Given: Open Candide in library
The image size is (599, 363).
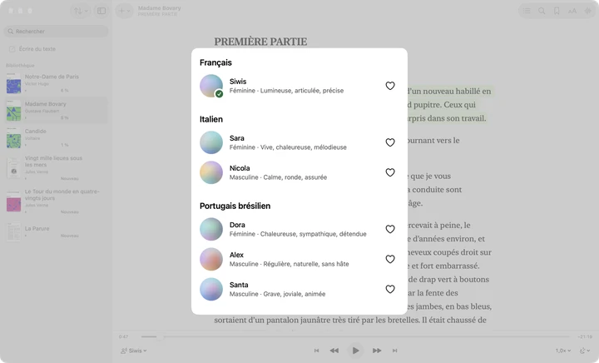Looking at the screenshot, I should click(57, 137).
